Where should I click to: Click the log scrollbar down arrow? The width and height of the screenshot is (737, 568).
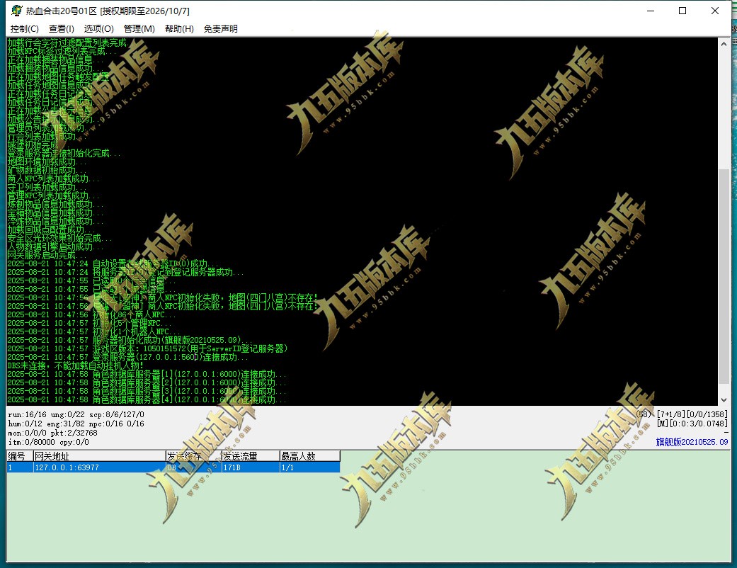pyautogui.click(x=724, y=399)
